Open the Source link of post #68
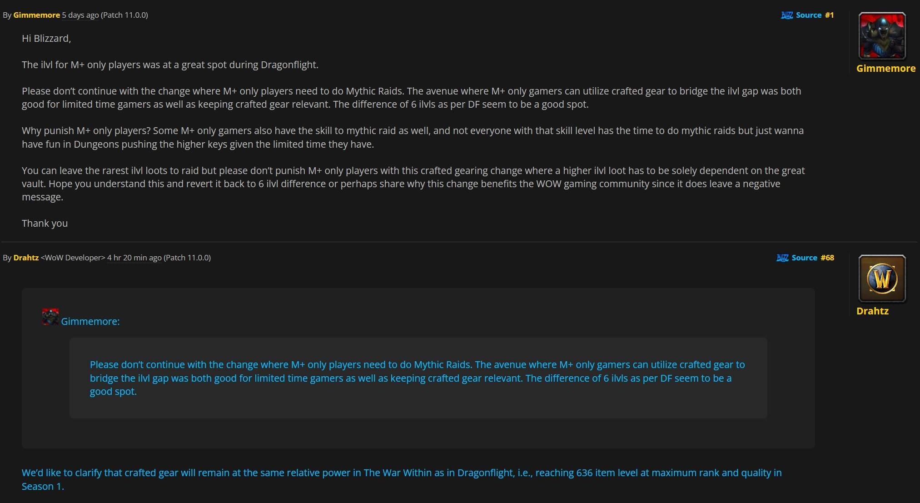Image resolution: width=920 pixels, height=503 pixels. (x=804, y=258)
